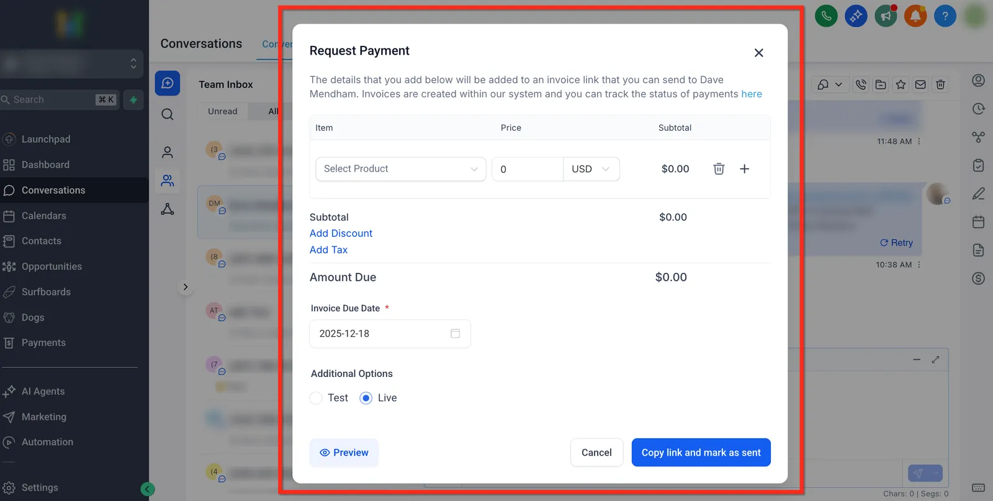This screenshot has height=501, width=993.
Task: Click Copy link and mark as sent
Action: [701, 453]
